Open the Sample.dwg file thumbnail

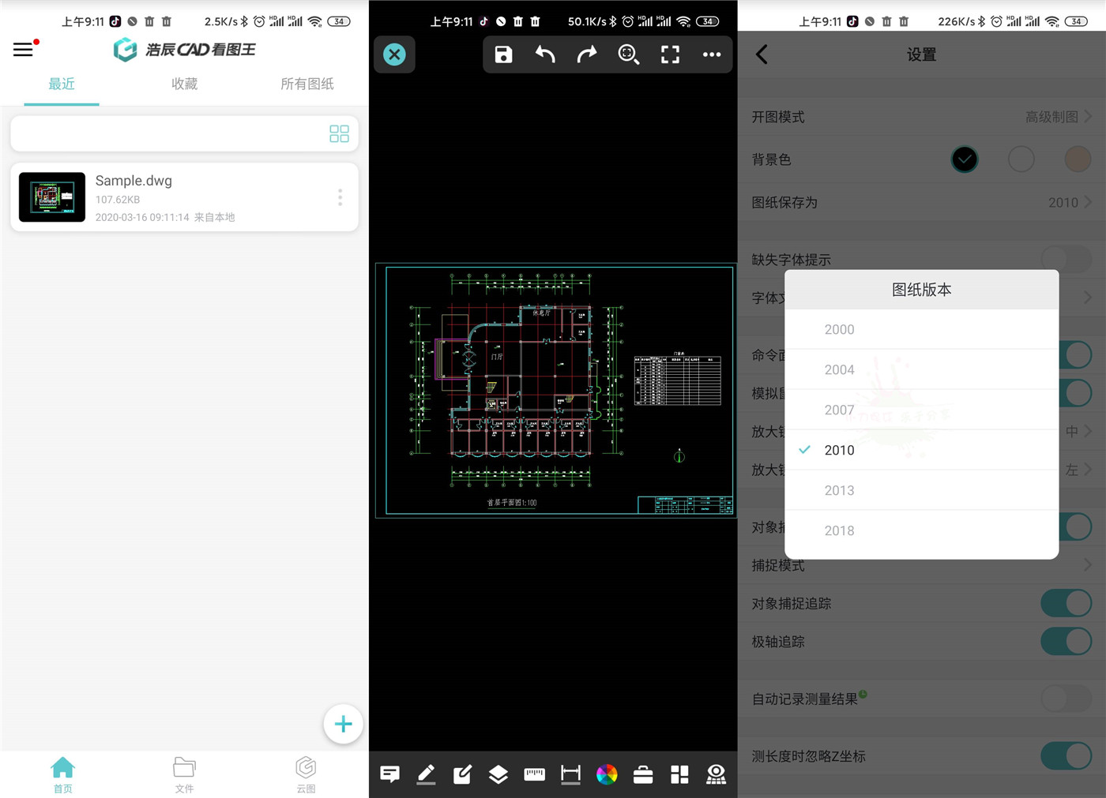51,197
